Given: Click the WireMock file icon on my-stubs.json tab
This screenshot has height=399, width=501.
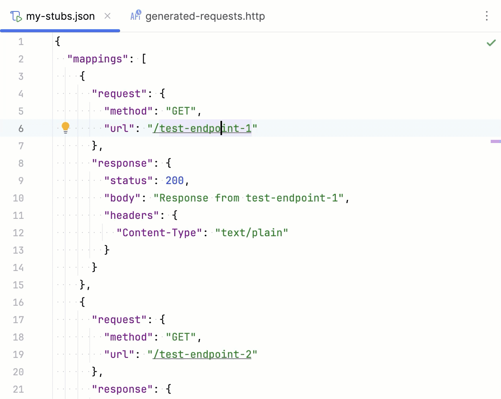Looking at the screenshot, I should point(16,16).
